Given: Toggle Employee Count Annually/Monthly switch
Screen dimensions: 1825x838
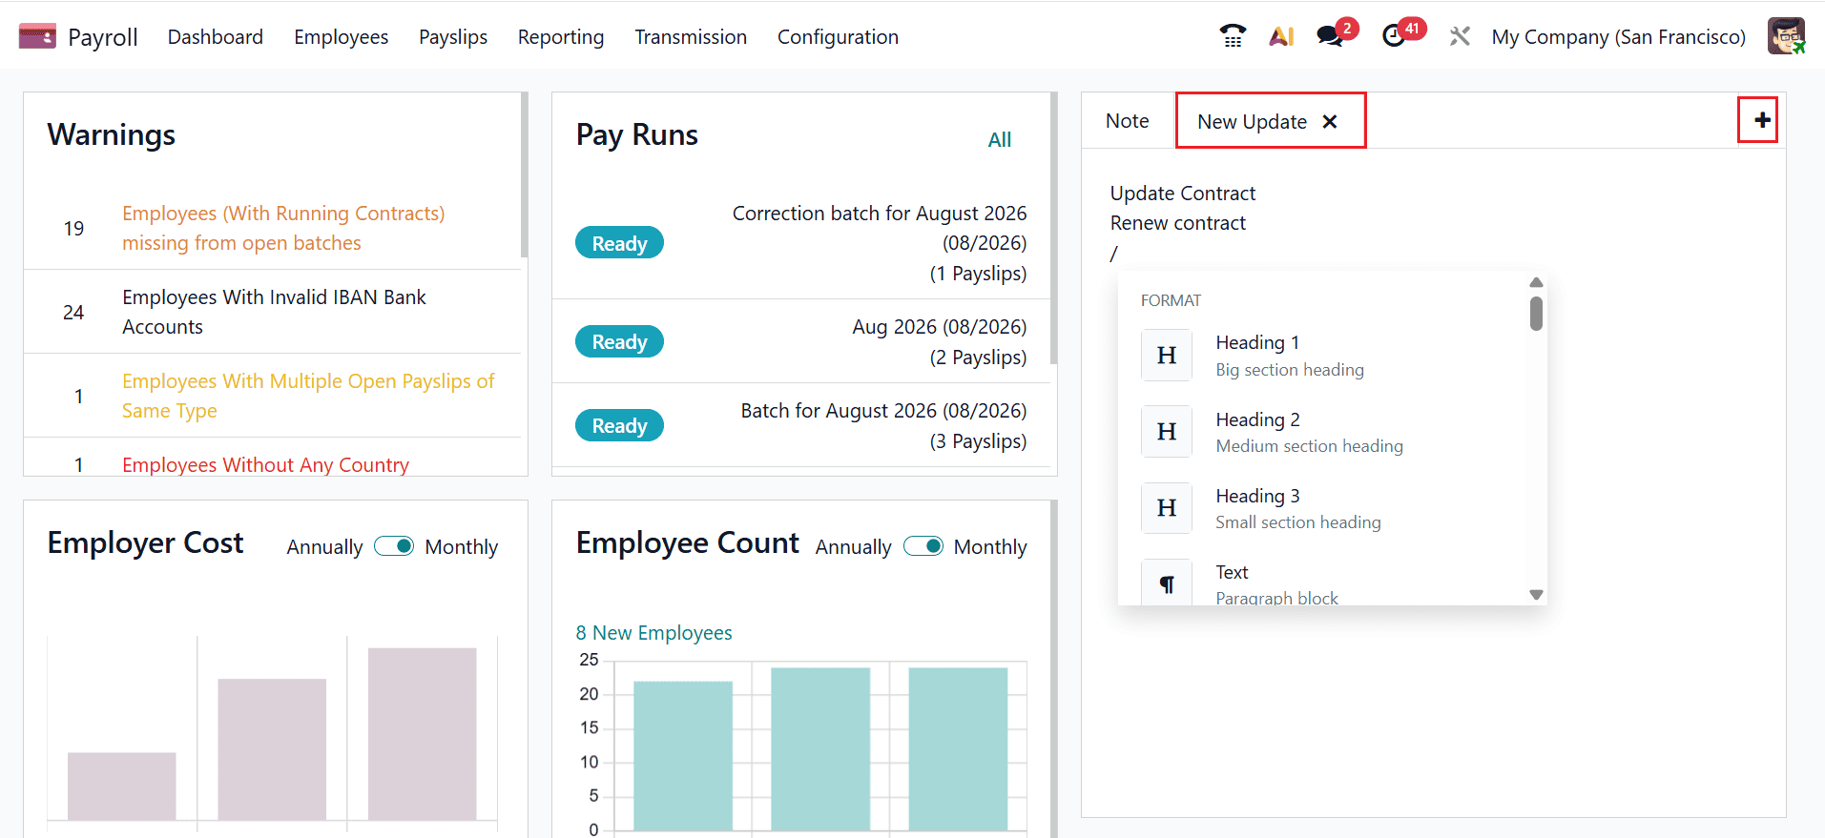Looking at the screenshot, I should (923, 546).
